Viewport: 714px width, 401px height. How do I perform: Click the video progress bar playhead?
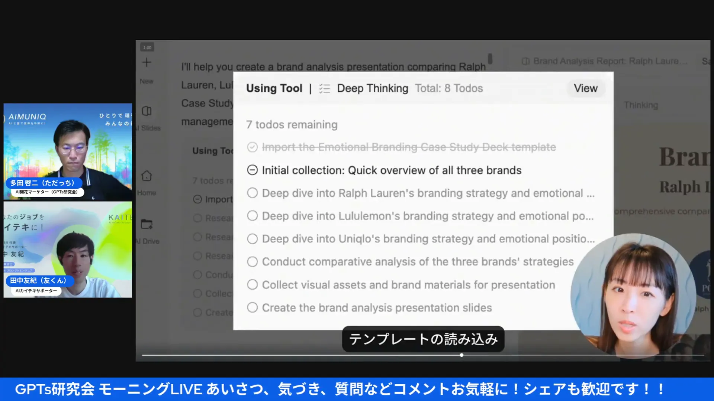tap(461, 355)
